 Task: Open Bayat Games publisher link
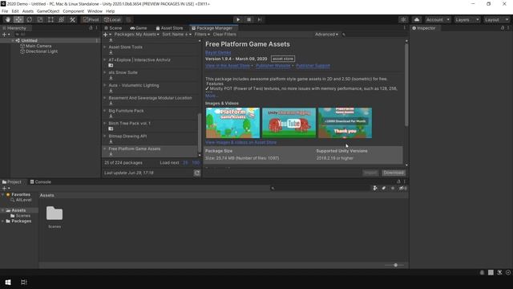click(x=218, y=52)
